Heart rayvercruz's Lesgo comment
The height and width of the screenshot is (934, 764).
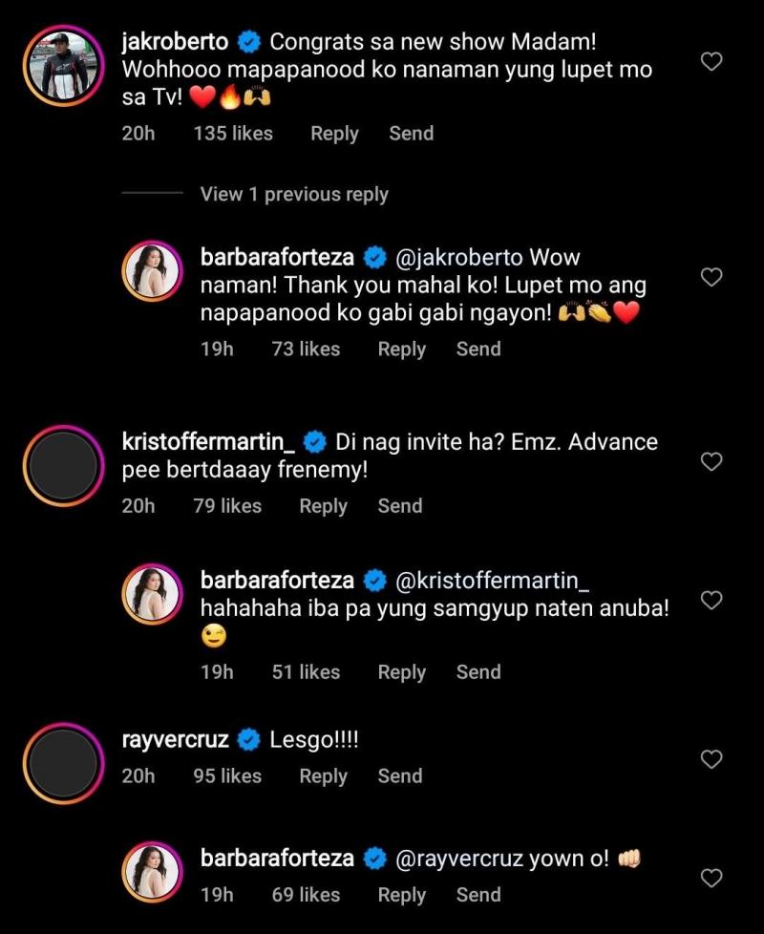click(x=711, y=759)
